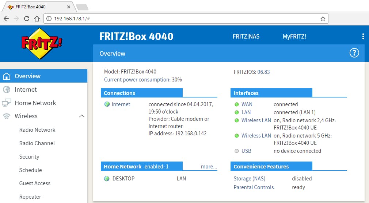The image size is (369, 203).
Task: Open a new browser tab
Action: (x=82, y=7)
